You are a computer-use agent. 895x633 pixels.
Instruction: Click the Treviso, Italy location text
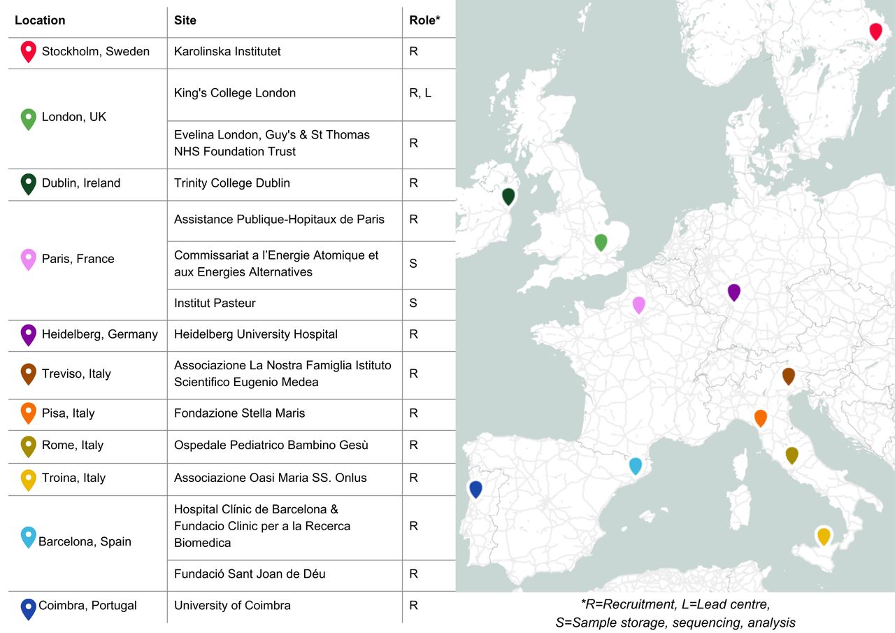click(x=76, y=374)
